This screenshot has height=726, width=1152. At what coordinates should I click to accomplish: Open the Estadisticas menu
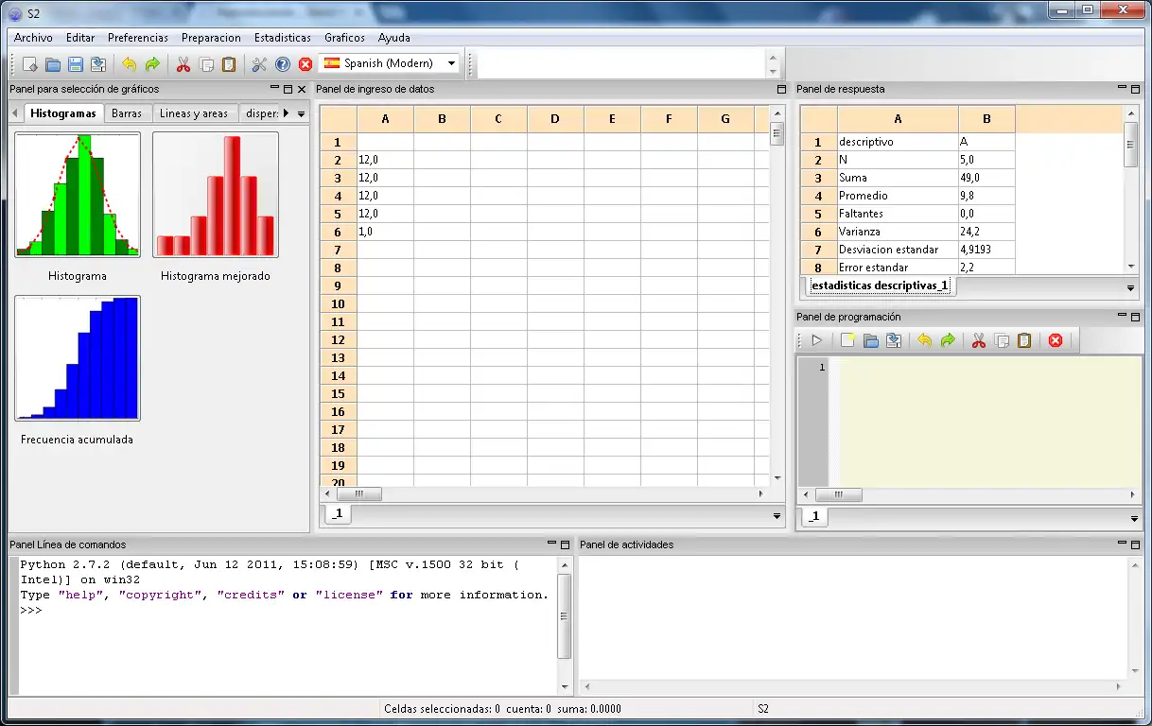pos(283,38)
